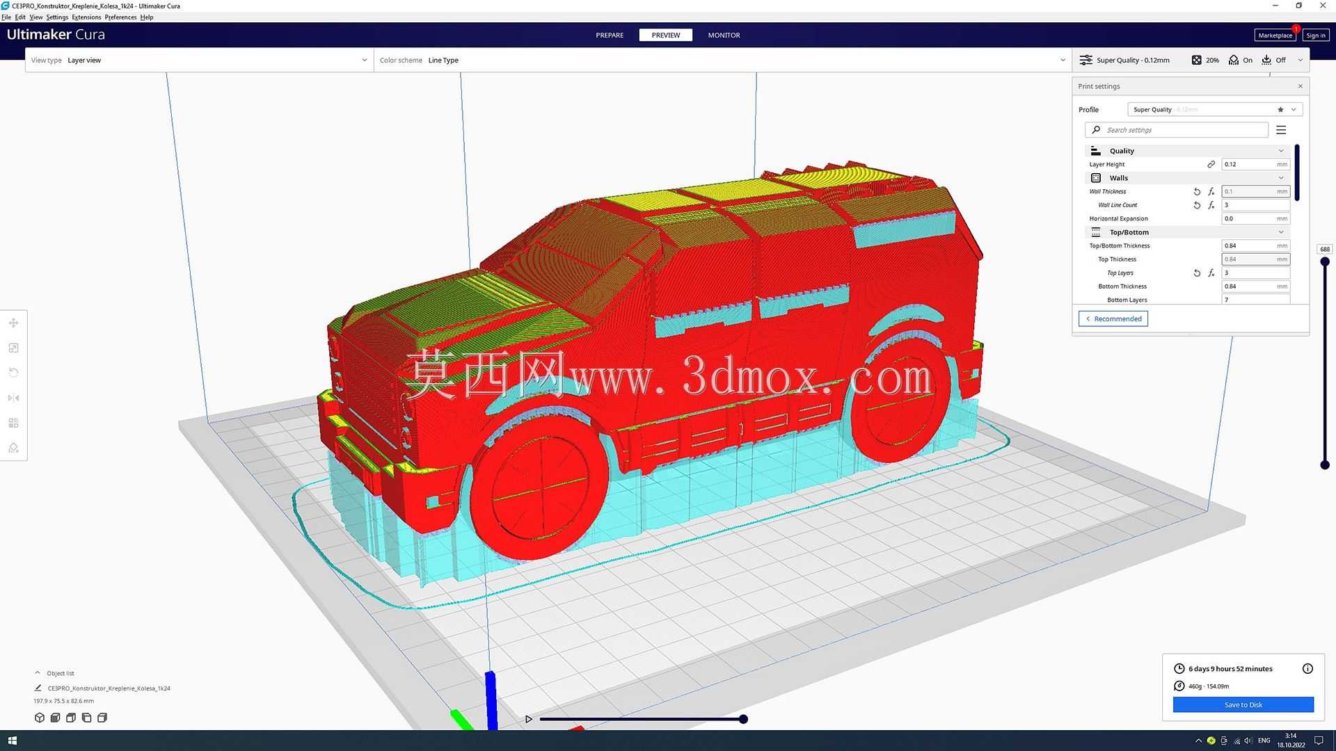Click the Save to Disk button
Viewport: 1336px width, 751px height.
tap(1243, 704)
